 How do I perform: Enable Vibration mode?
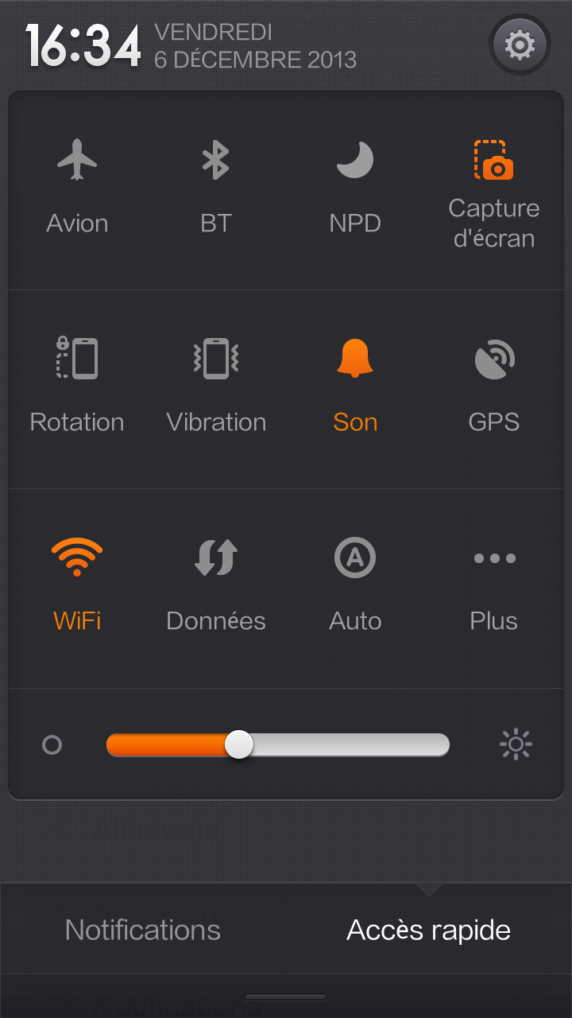click(x=216, y=359)
